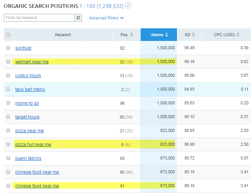Screen dimensions: 251x193
Task: Open the suntrust keyword link
Action: click(23, 48)
